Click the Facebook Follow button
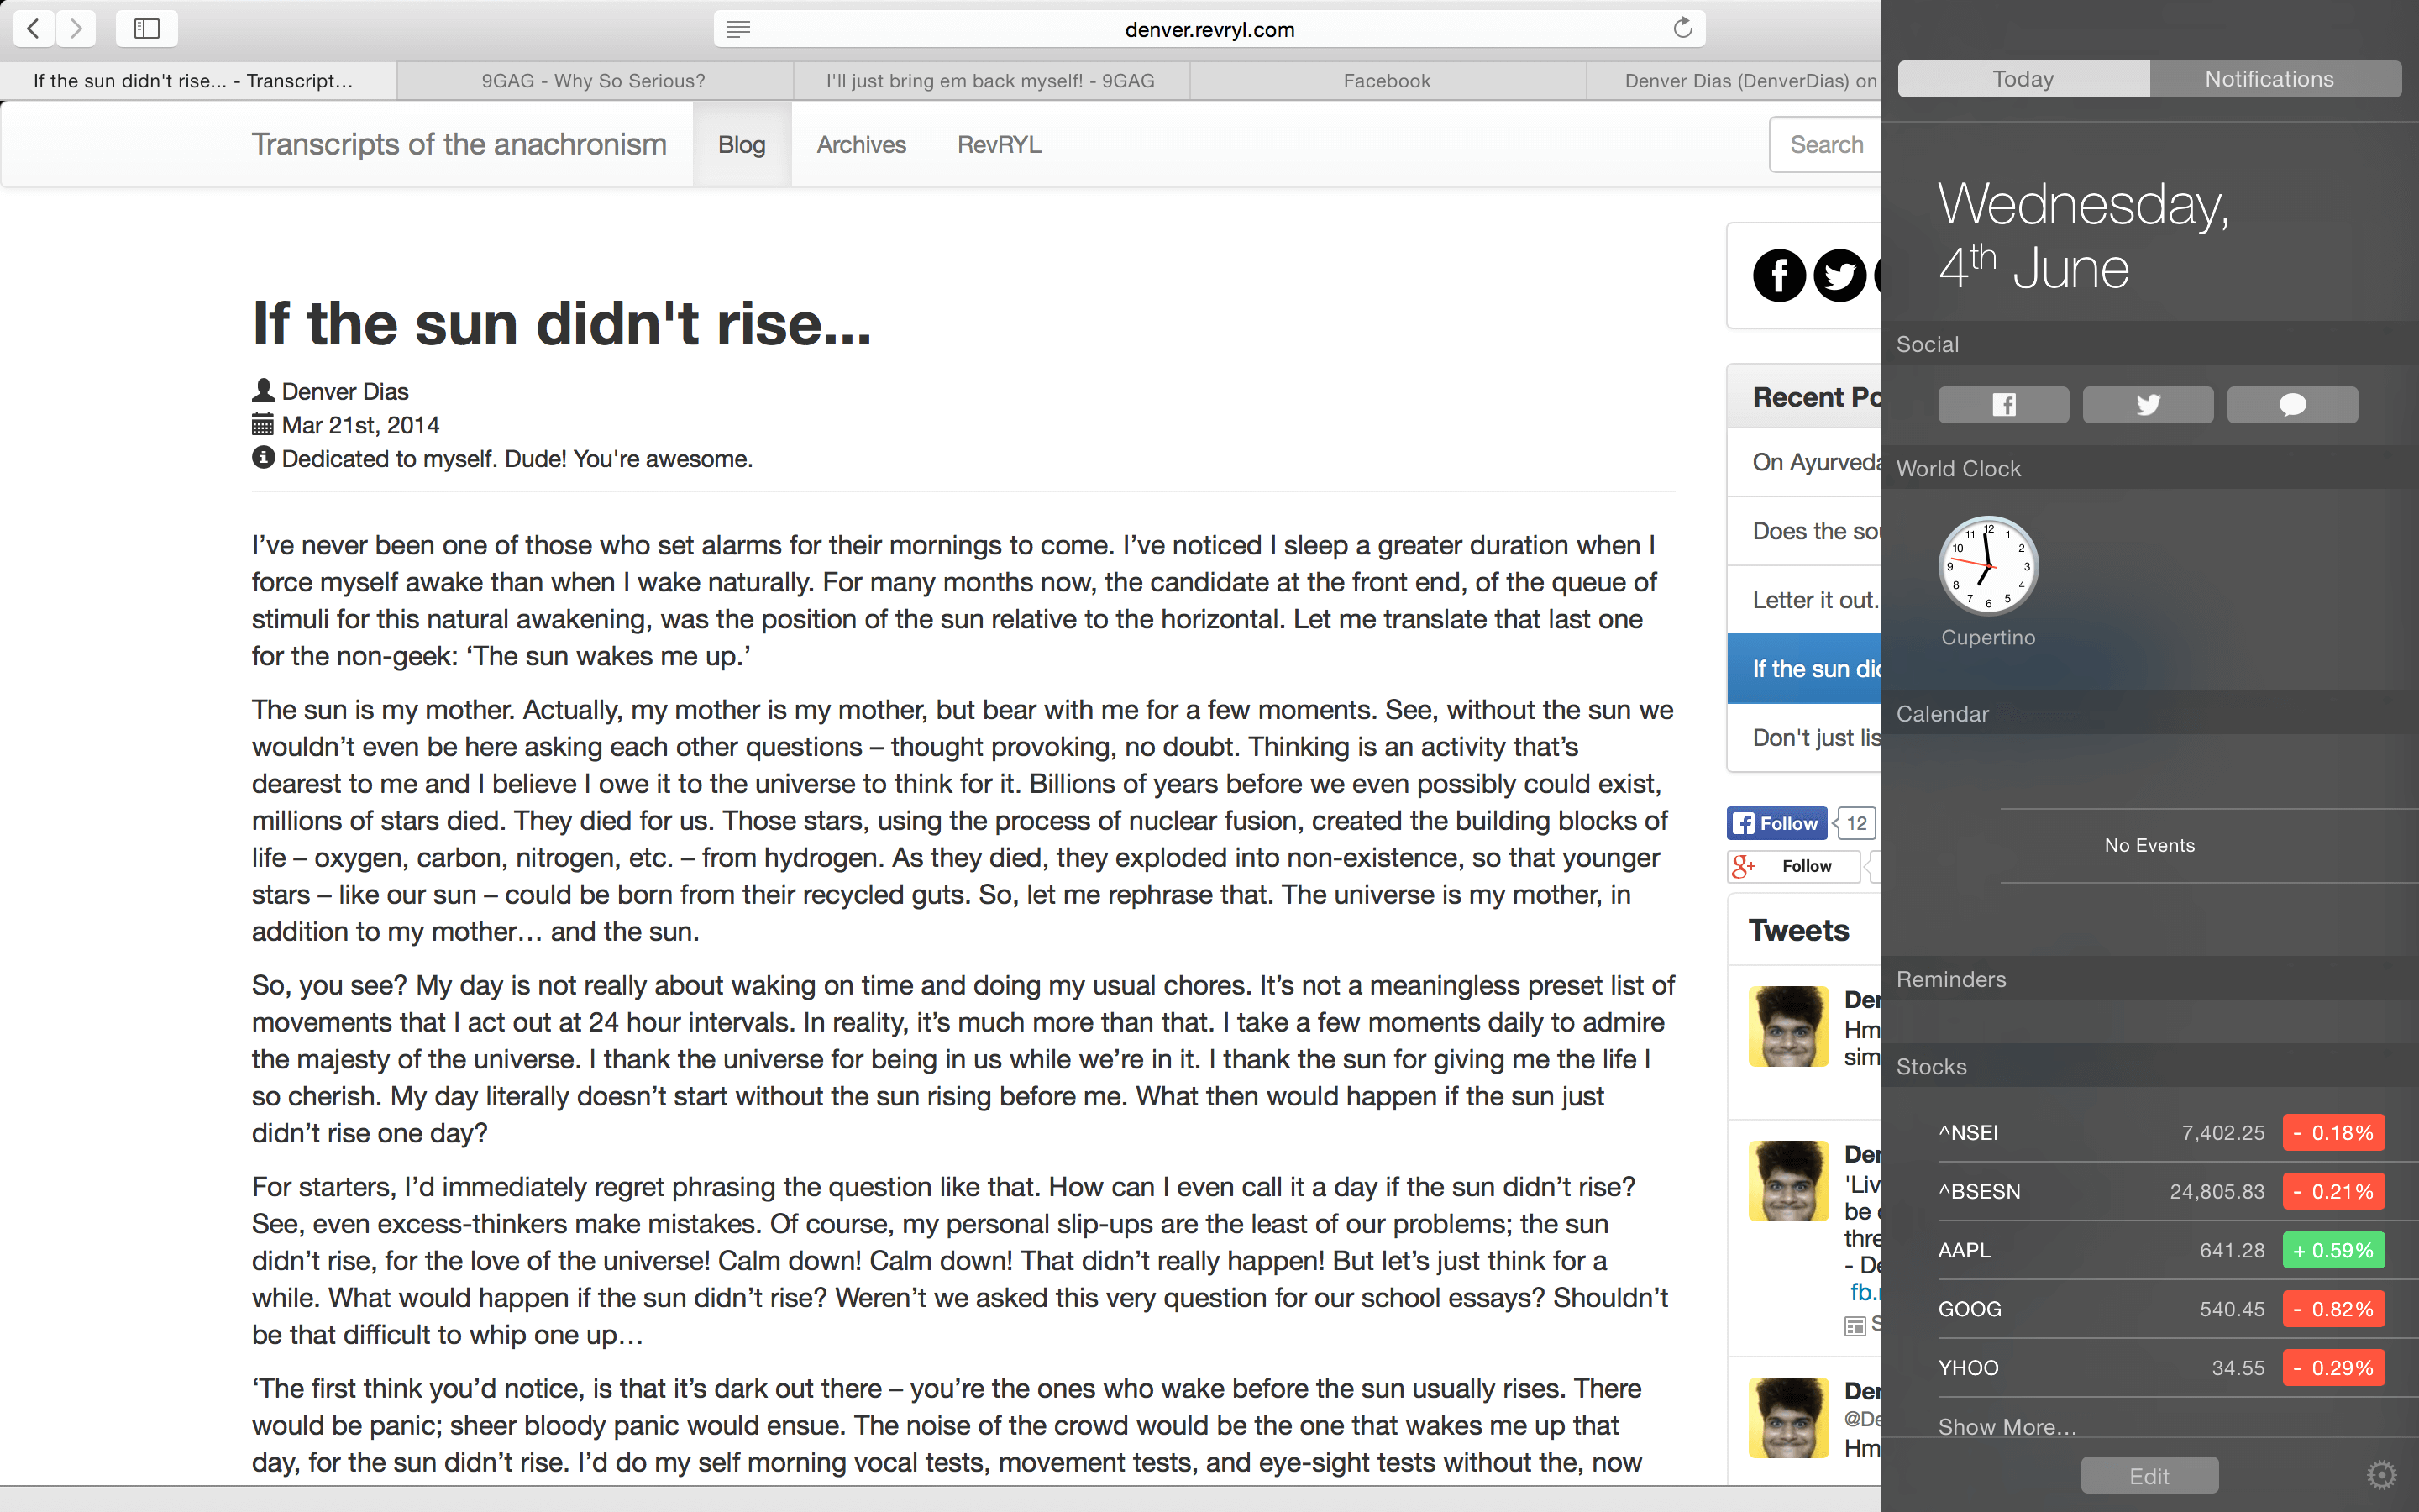The height and width of the screenshot is (1512, 2419). [x=1777, y=824]
